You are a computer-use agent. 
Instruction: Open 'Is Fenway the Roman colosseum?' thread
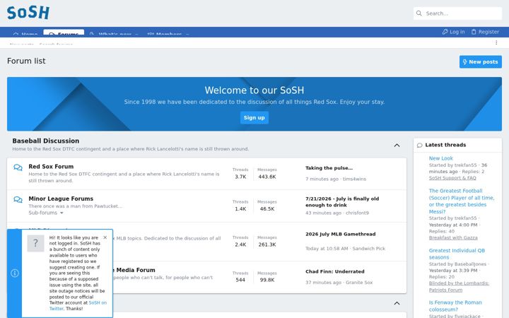click(x=455, y=306)
